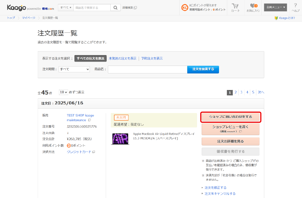
Task: Click order date 2025/06/16 heading
Action: [69, 103]
